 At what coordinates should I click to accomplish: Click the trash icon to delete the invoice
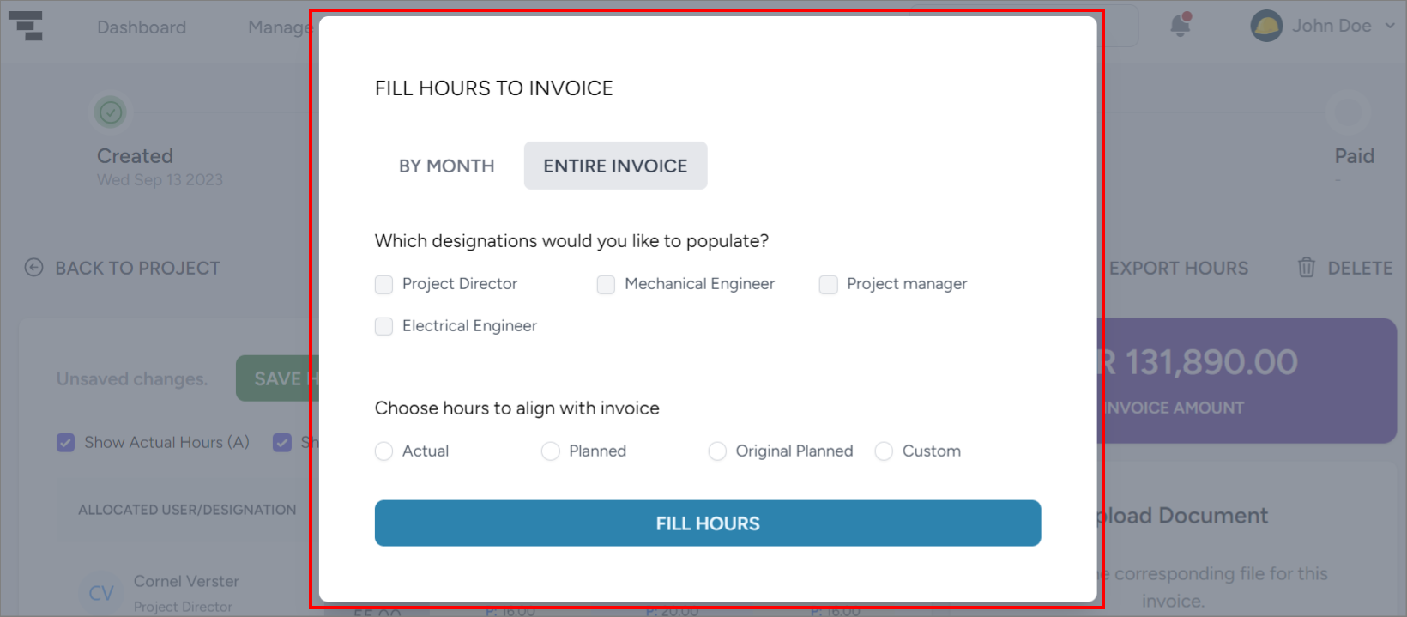coord(1306,268)
